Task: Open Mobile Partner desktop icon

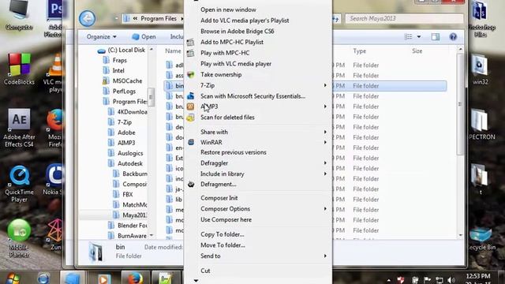Action: (19, 238)
